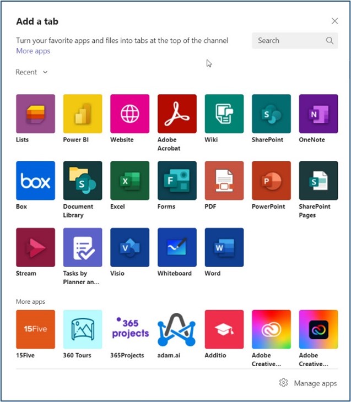
Task: Click the search magnifier icon
Action: point(330,41)
